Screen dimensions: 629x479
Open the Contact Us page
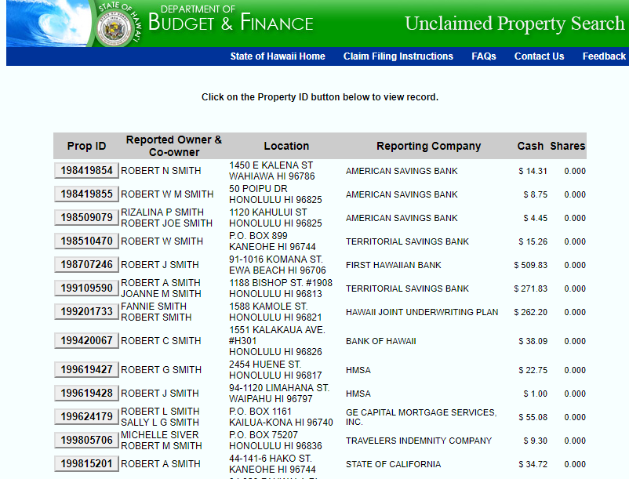(539, 56)
